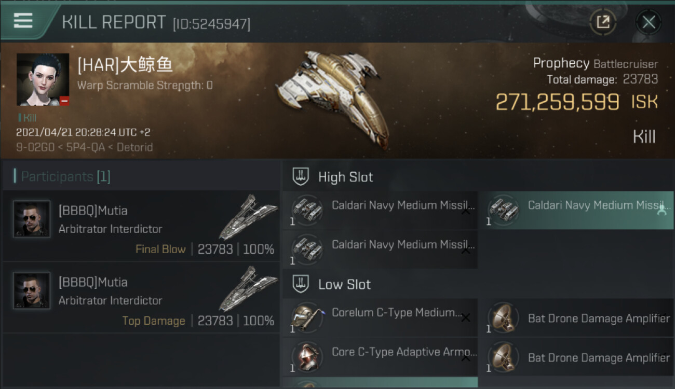The height and width of the screenshot is (389, 675).
Task: Click the High Slot shield icon
Action: pos(301,177)
